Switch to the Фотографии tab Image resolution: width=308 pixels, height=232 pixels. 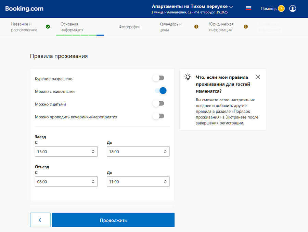coord(129,27)
